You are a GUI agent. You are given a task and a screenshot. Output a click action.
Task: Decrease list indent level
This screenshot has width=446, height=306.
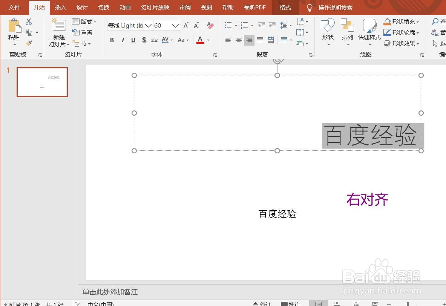coord(261,25)
